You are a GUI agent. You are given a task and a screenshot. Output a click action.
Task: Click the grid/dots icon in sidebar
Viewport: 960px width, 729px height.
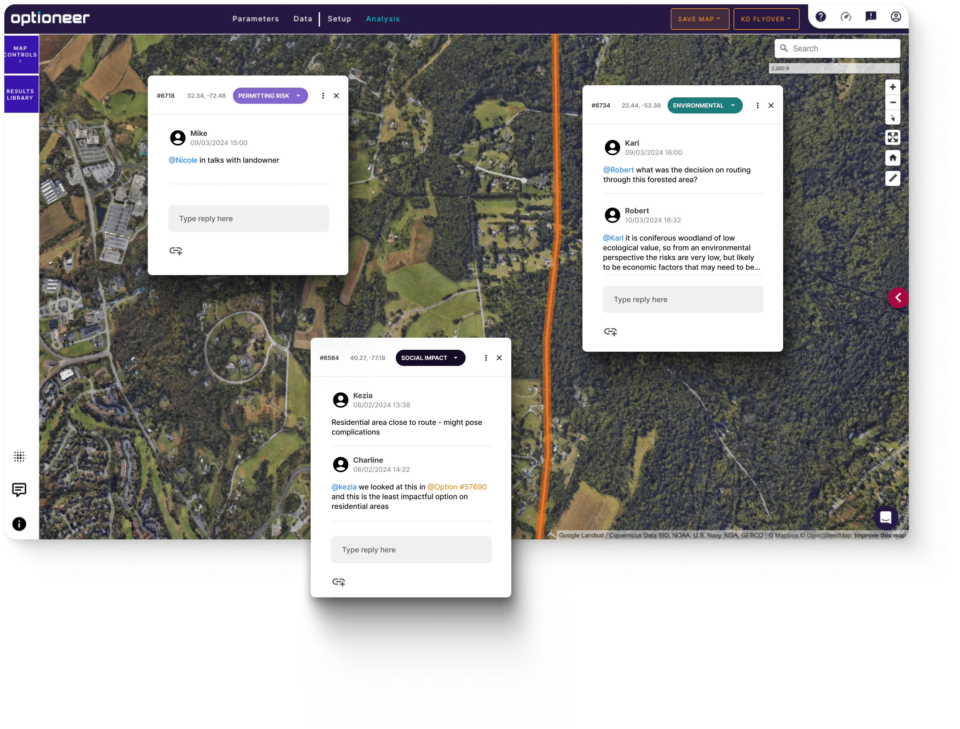coord(19,456)
